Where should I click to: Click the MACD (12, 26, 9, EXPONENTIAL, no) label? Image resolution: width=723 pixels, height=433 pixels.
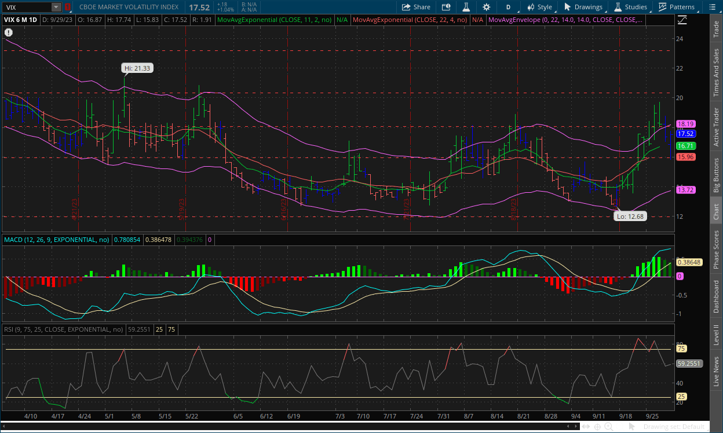[x=56, y=239]
